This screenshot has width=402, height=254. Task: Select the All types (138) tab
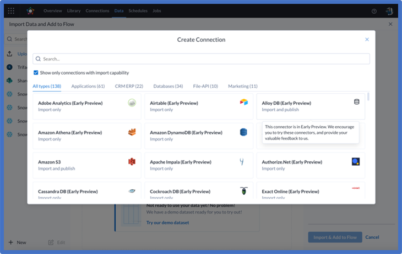coord(47,86)
